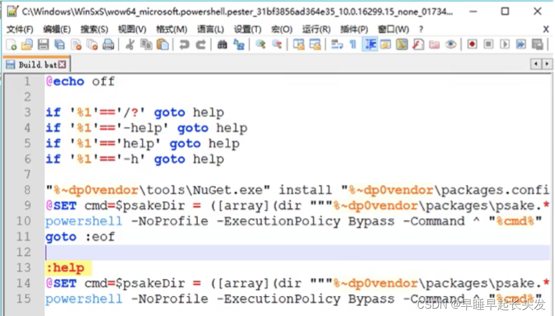
Task: Click the left tab bar scroll arrow
Action: tap(536, 64)
